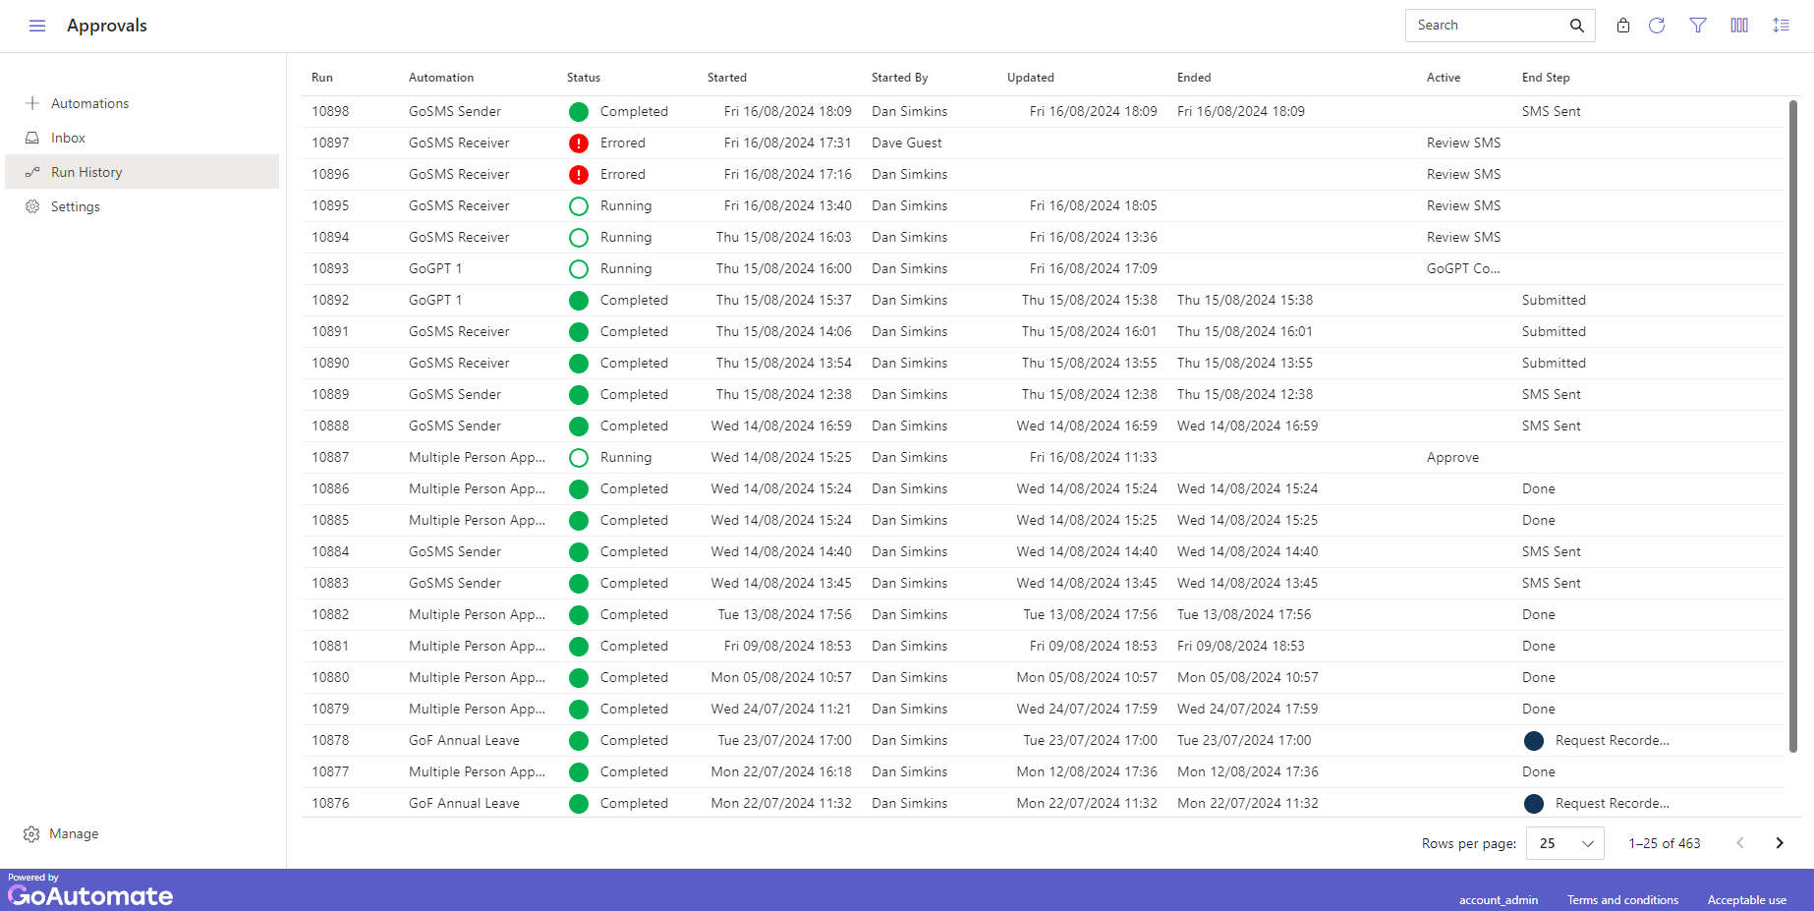Image resolution: width=1814 pixels, height=911 pixels.
Task: Click Dave Guest in Started By column
Action: pyautogui.click(x=906, y=143)
